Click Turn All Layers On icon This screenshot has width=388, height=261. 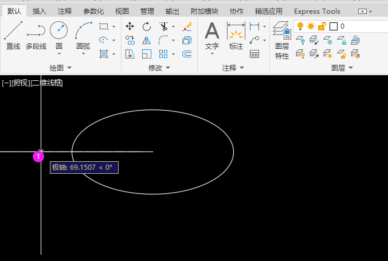click(301, 54)
